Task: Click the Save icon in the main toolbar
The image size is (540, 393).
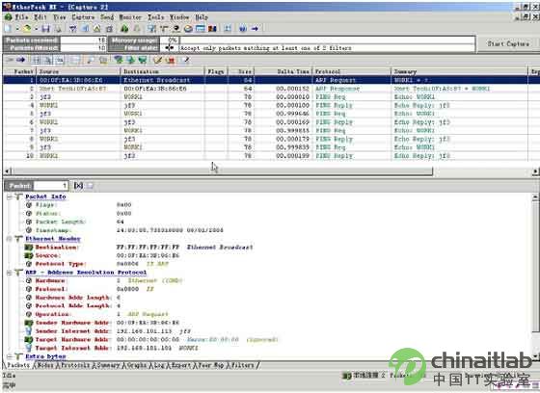Action: [x=45, y=29]
